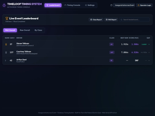The width and height of the screenshot is (155, 116).
Task: Open the Class Report
Action: point(96,20)
